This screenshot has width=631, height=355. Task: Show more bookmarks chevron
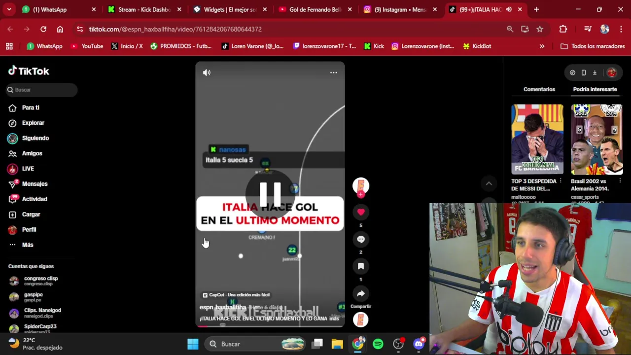point(542,46)
